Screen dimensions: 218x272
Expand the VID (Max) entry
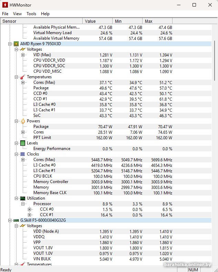click(23, 55)
